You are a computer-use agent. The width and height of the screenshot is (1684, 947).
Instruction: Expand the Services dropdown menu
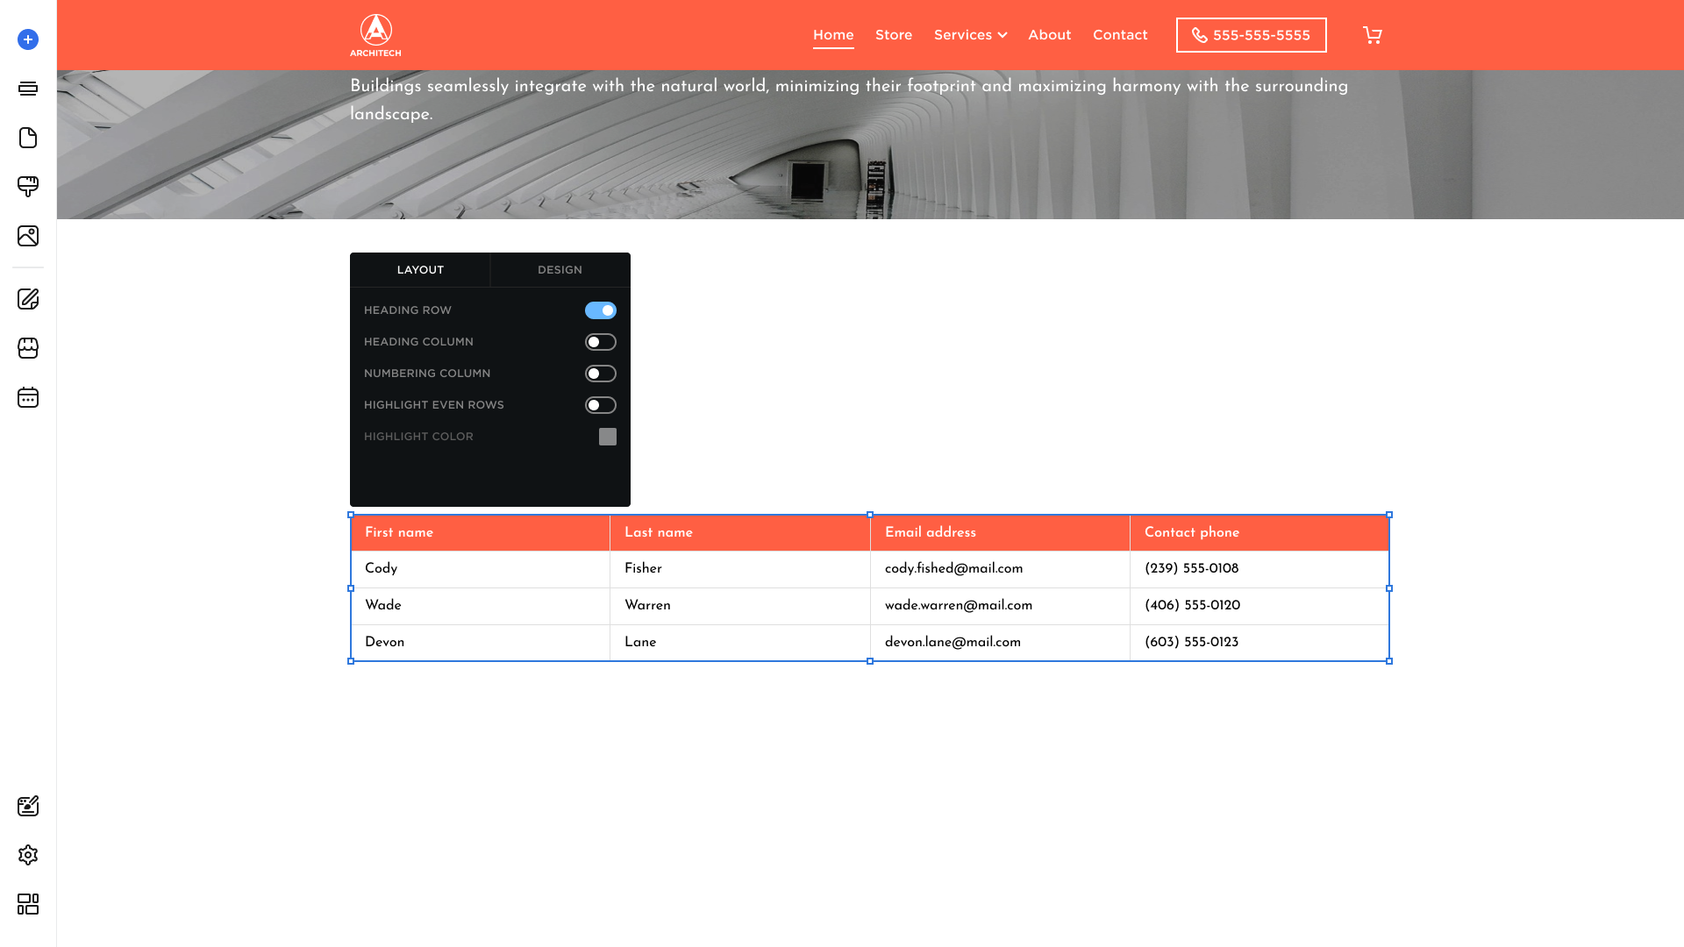coord(970,35)
